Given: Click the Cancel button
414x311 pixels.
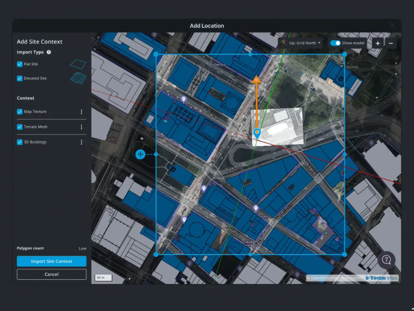Looking at the screenshot, I should pyautogui.click(x=52, y=274).
